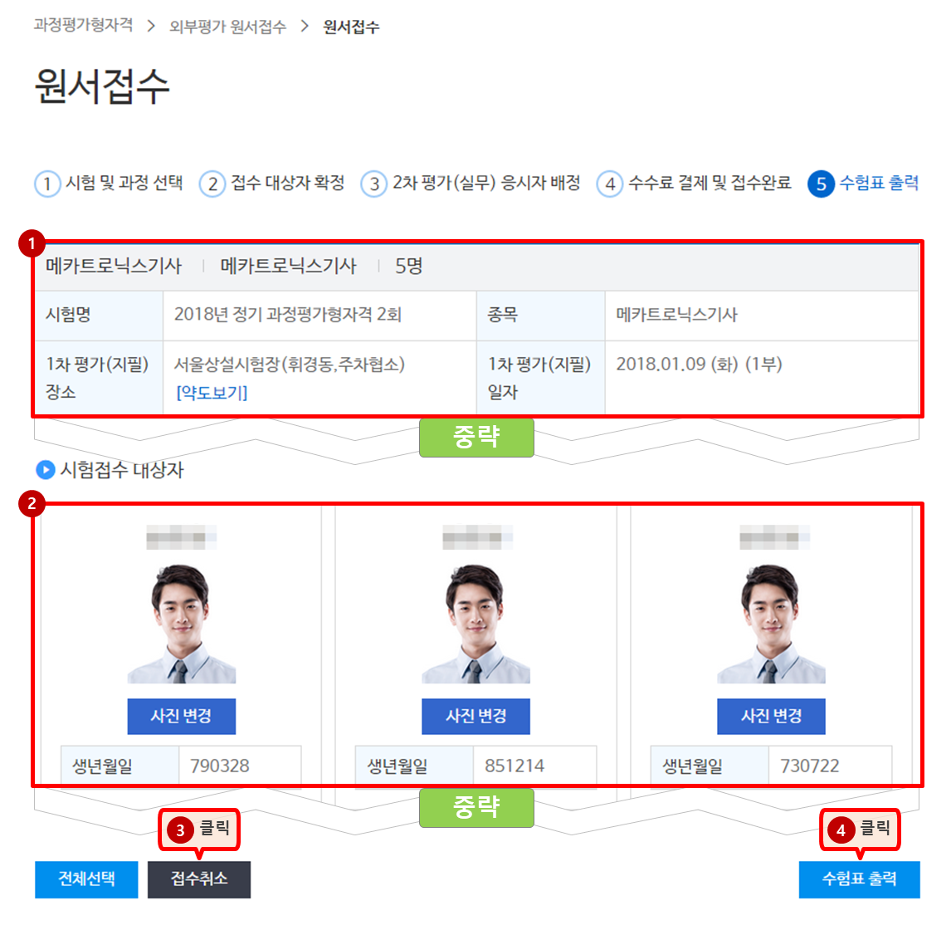Click the birthdate value 790328
The image size is (951, 925).
pos(220,766)
